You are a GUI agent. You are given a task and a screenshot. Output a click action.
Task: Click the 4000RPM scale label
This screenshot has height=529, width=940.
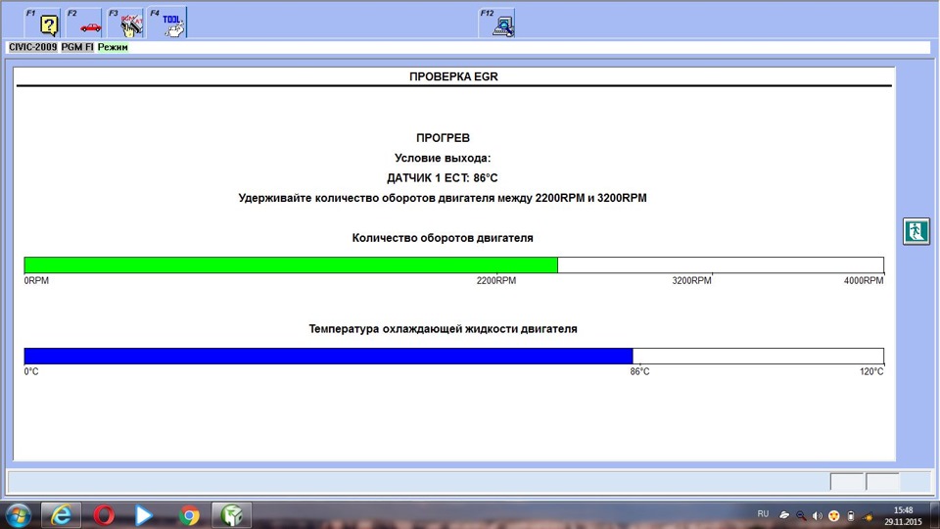coord(864,281)
